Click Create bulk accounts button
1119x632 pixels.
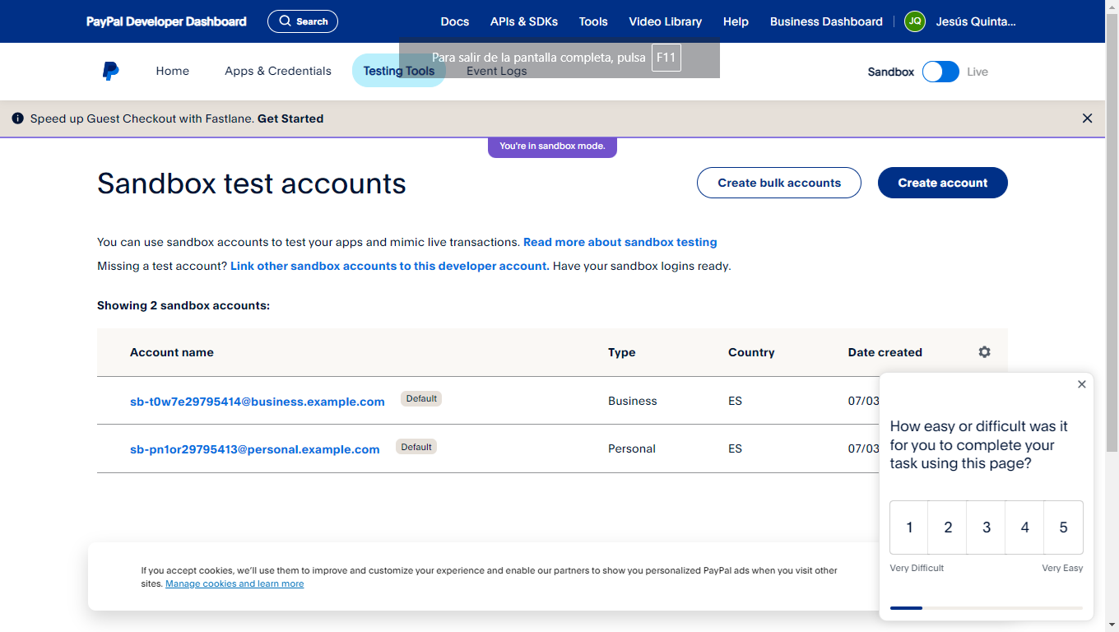pyautogui.click(x=779, y=183)
